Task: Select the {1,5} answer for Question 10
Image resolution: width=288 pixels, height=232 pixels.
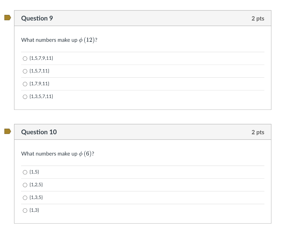Action: 25,172
